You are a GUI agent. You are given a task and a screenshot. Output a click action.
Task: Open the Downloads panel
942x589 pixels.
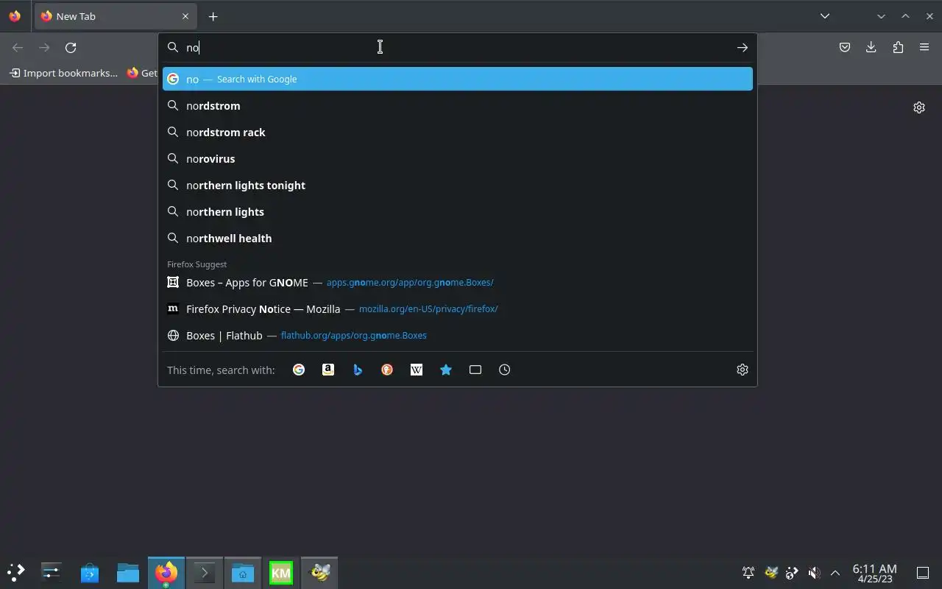click(871, 48)
